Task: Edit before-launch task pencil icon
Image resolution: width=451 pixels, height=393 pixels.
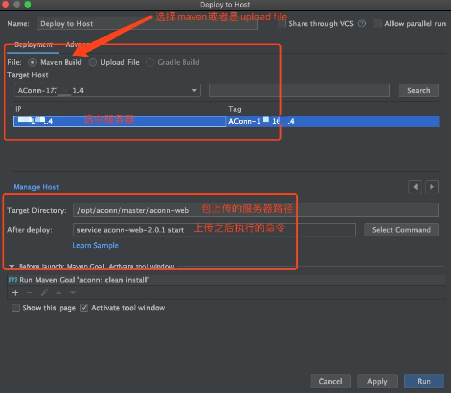Action: [x=44, y=293]
